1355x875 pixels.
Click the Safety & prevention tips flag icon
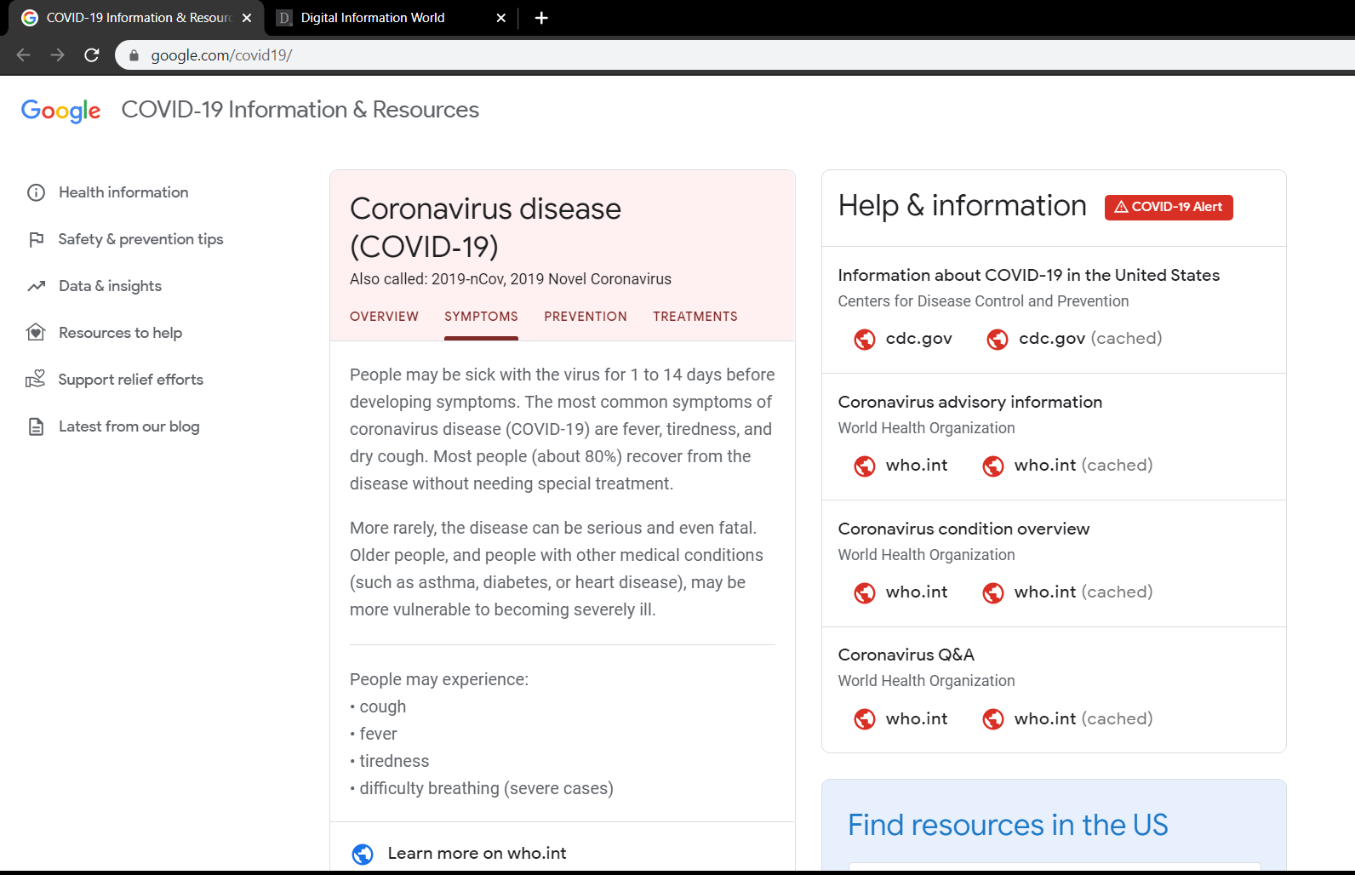(36, 239)
